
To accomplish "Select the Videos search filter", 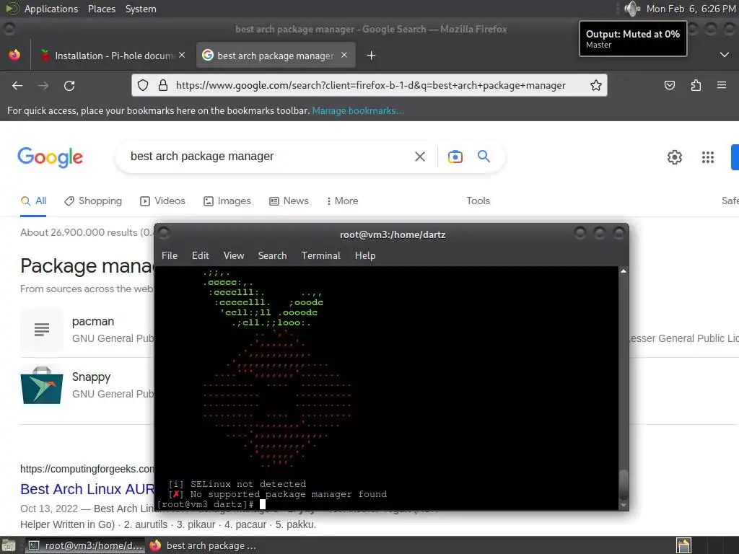I will tap(162, 201).
